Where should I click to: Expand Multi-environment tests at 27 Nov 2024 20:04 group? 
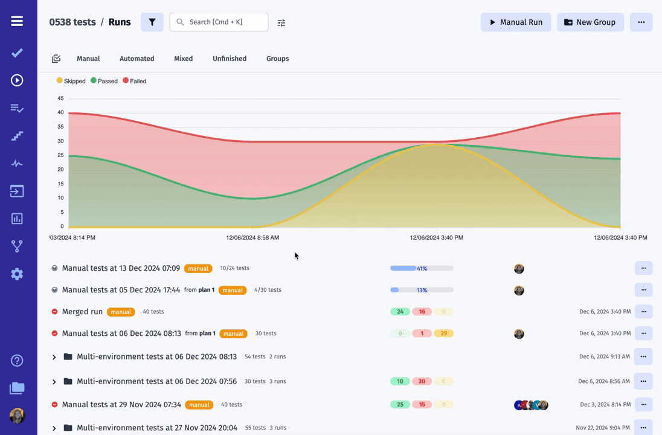tap(54, 428)
